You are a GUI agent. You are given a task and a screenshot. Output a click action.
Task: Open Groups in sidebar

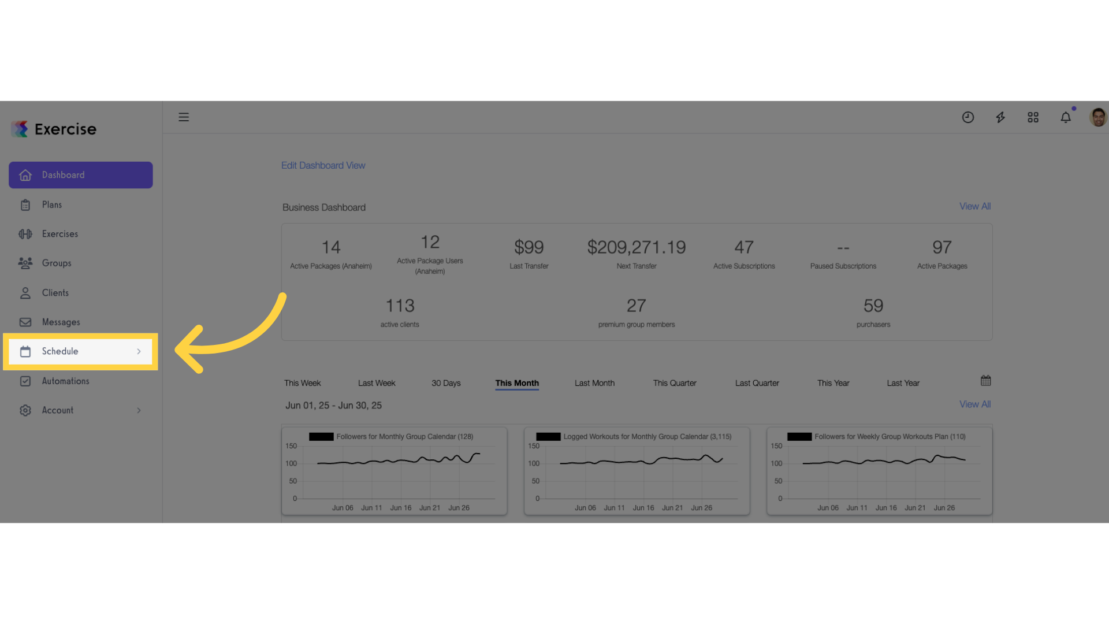pos(81,263)
